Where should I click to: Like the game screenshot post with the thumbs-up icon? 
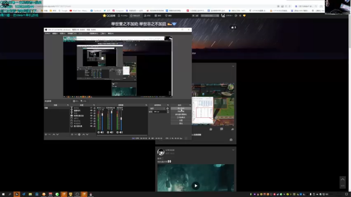[x=211, y=129]
